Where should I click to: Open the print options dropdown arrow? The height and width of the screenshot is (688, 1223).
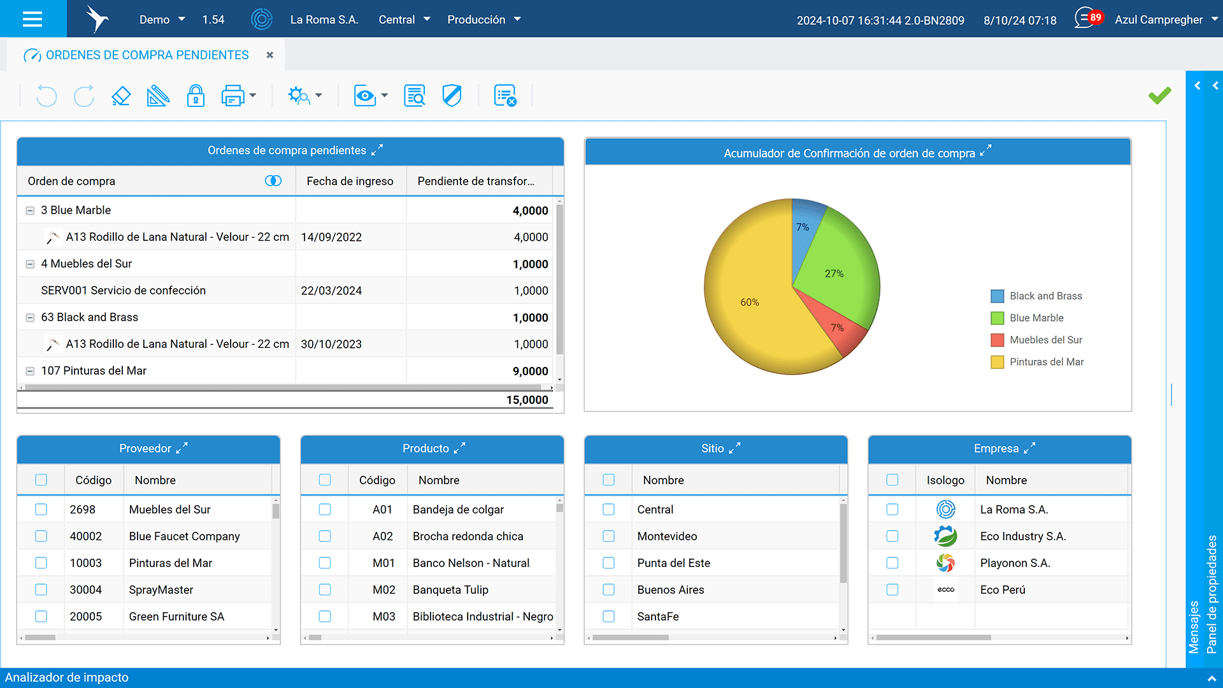click(253, 96)
